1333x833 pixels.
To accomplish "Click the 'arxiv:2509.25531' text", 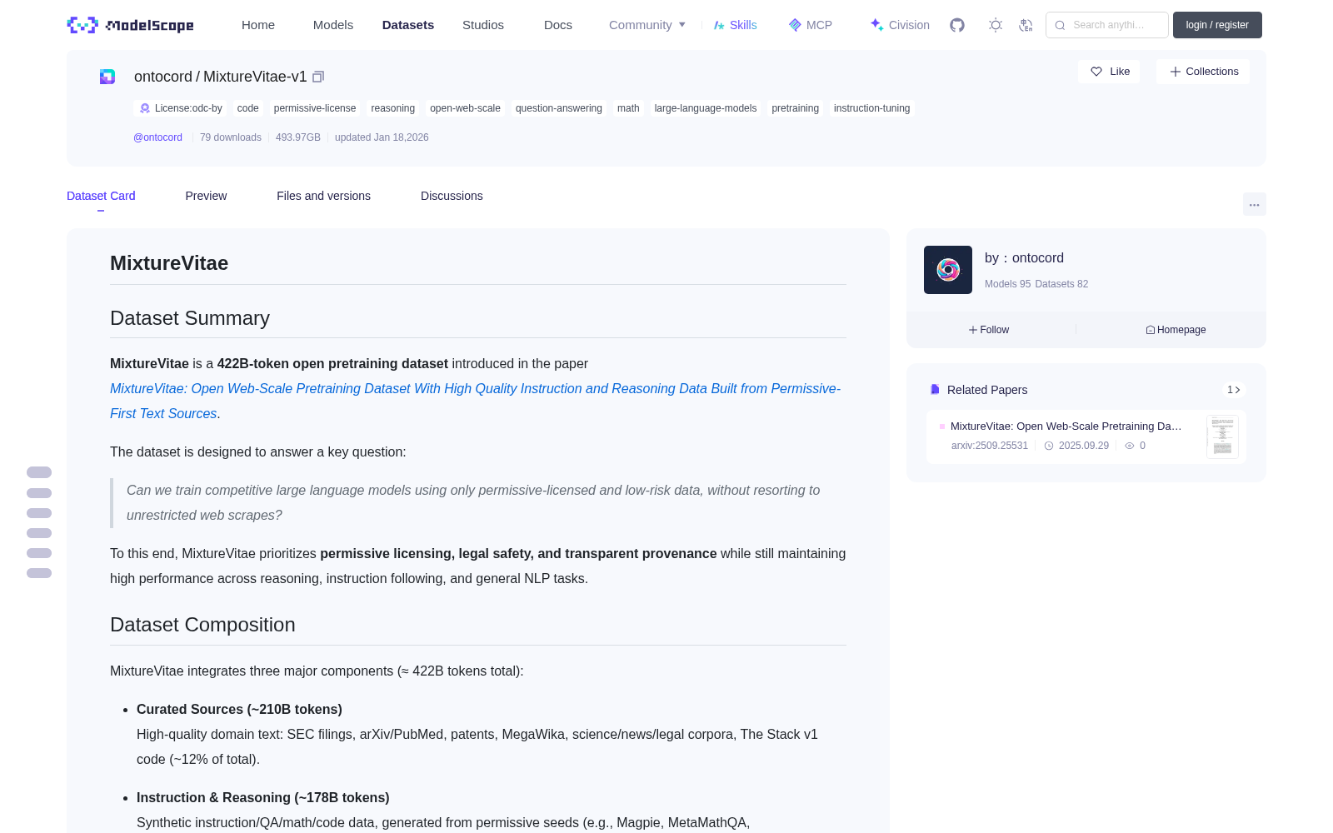I will pos(990,446).
